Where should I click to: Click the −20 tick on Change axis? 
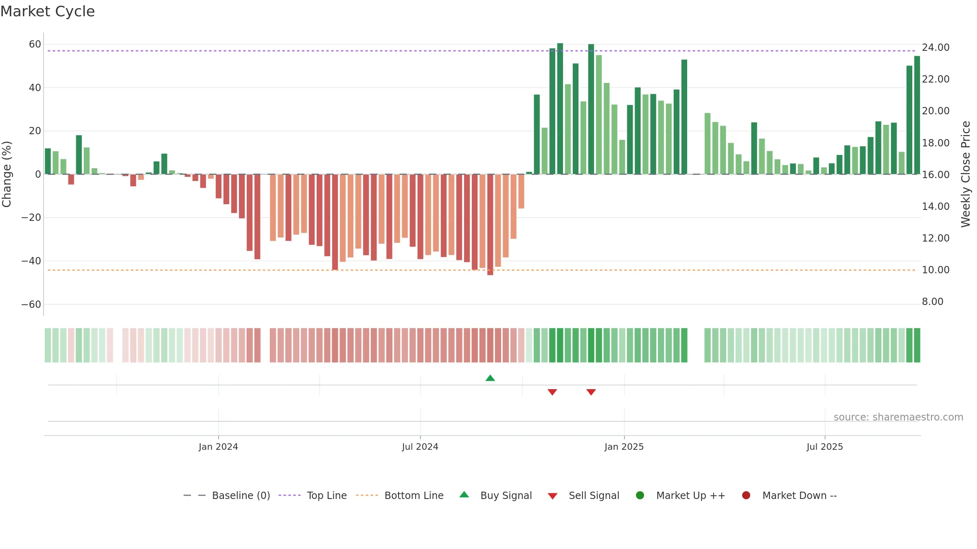click(x=31, y=217)
